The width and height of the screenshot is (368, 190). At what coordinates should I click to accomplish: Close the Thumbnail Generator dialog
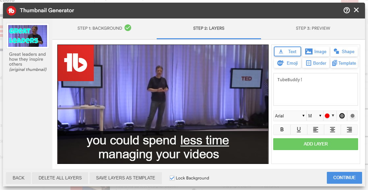pos(356,10)
